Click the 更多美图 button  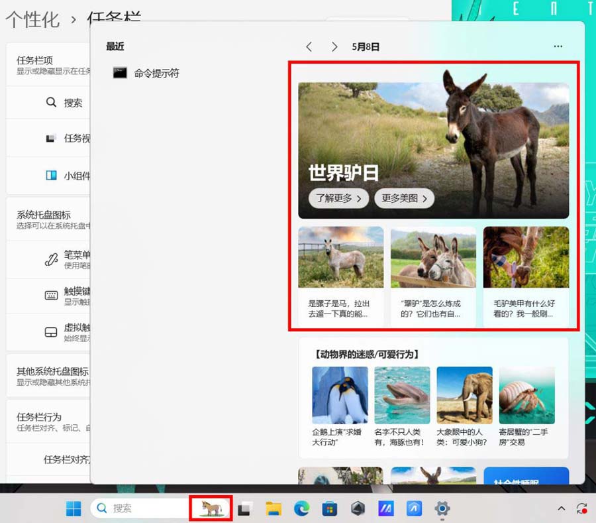pos(404,198)
